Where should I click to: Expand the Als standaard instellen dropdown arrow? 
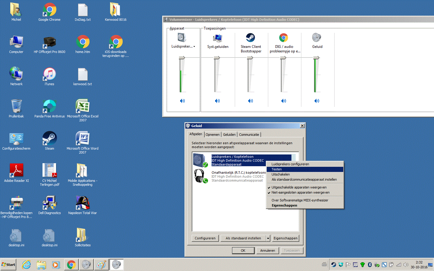pyautogui.click(x=268, y=238)
